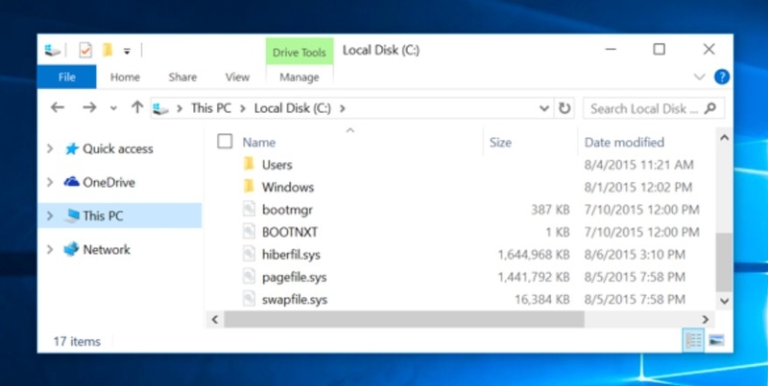Open the File menu
Screen dimensions: 768x386
(x=66, y=78)
